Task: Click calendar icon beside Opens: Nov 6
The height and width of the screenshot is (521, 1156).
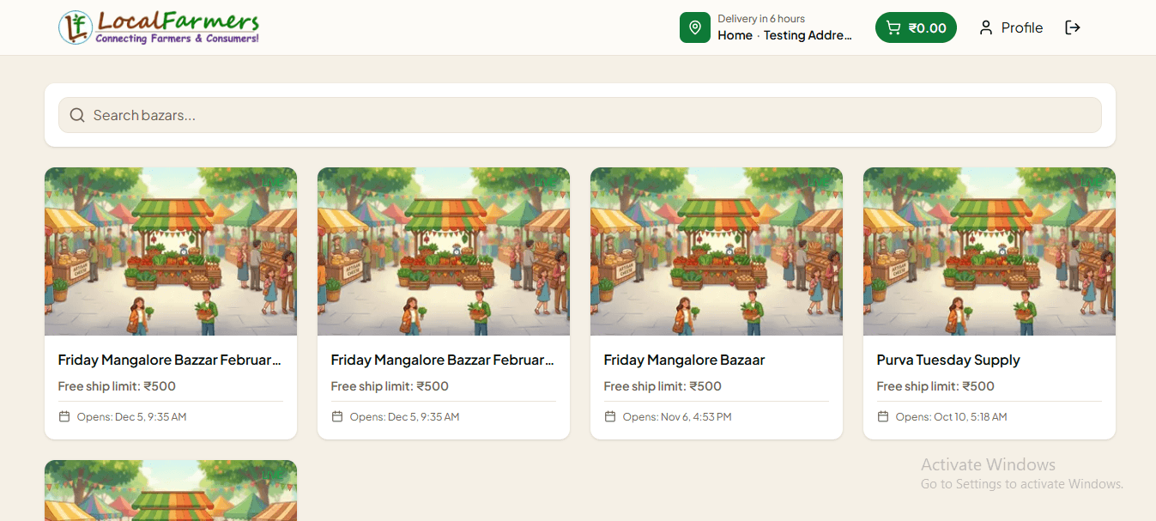Action: tap(610, 416)
